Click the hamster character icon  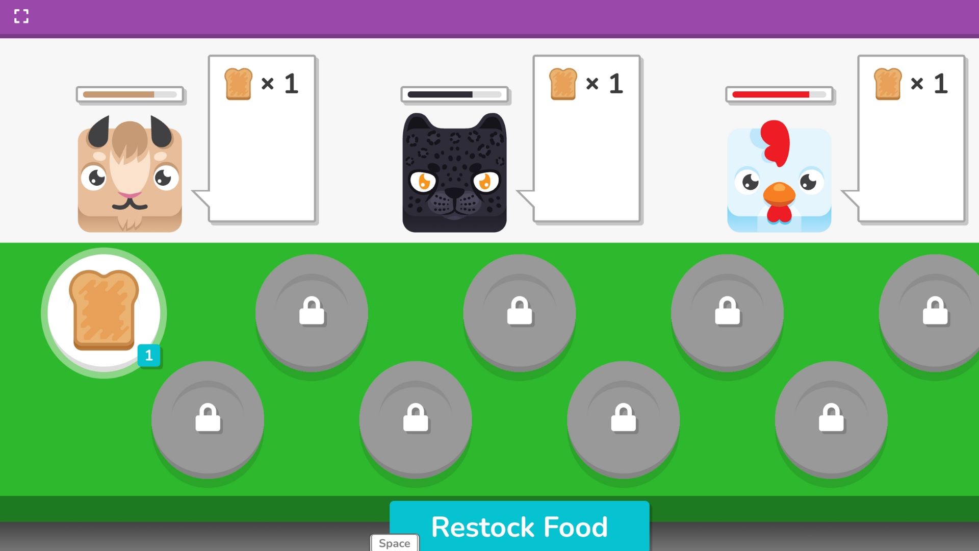point(130,171)
